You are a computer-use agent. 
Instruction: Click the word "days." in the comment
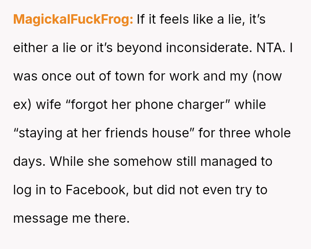pos(29,162)
